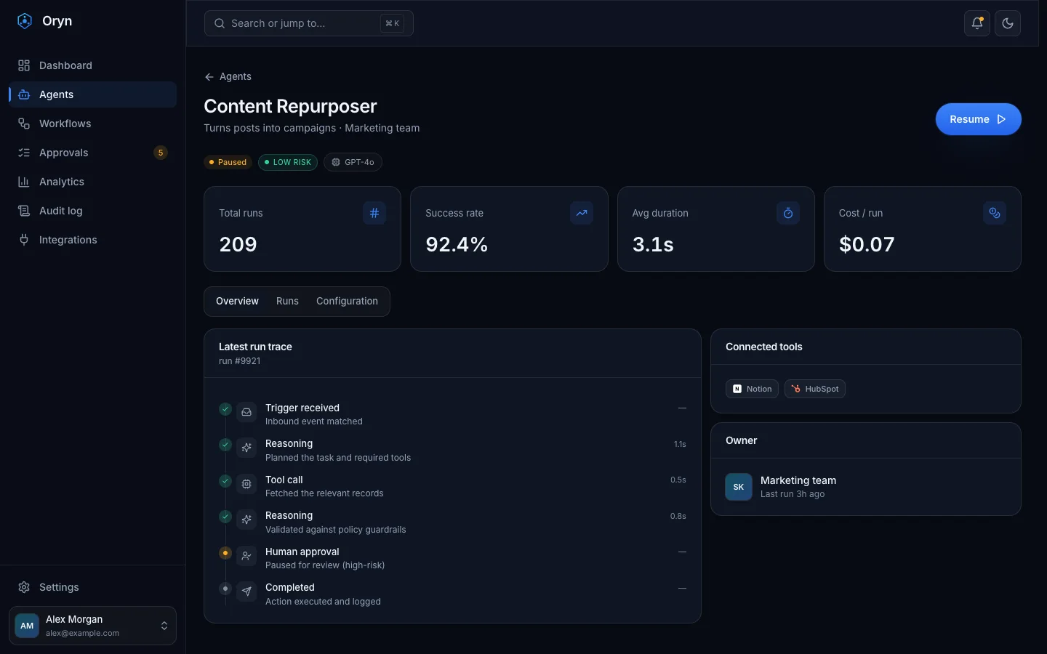Click the Resume button
Screen dimensions: 1047x654
click(x=978, y=119)
